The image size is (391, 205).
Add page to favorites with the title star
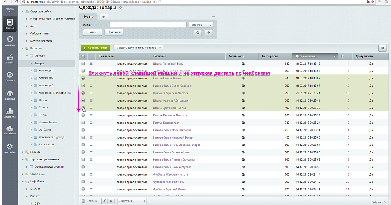tap(121, 8)
